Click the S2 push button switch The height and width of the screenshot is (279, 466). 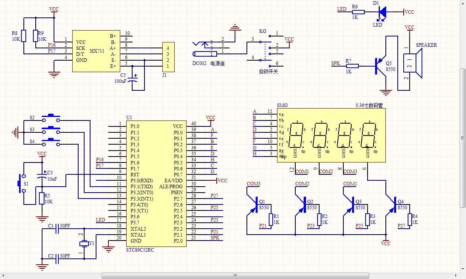[x=51, y=118]
